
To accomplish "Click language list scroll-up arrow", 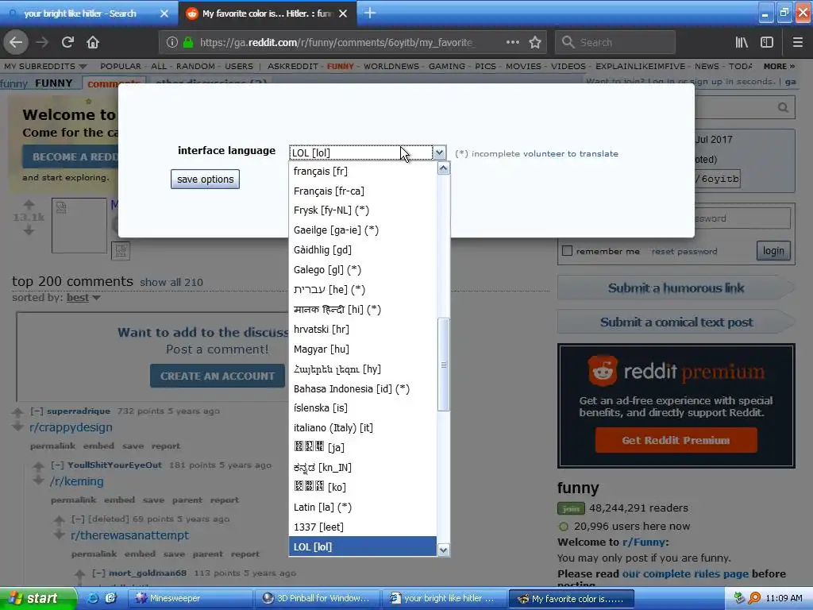I will (x=443, y=168).
